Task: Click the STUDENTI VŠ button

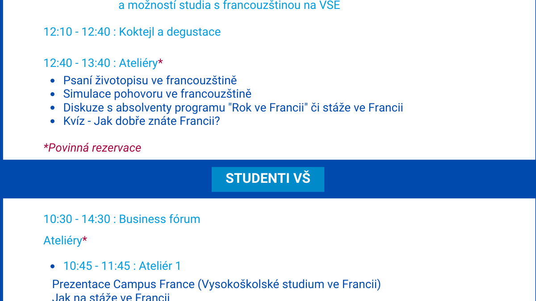Action: (268, 179)
